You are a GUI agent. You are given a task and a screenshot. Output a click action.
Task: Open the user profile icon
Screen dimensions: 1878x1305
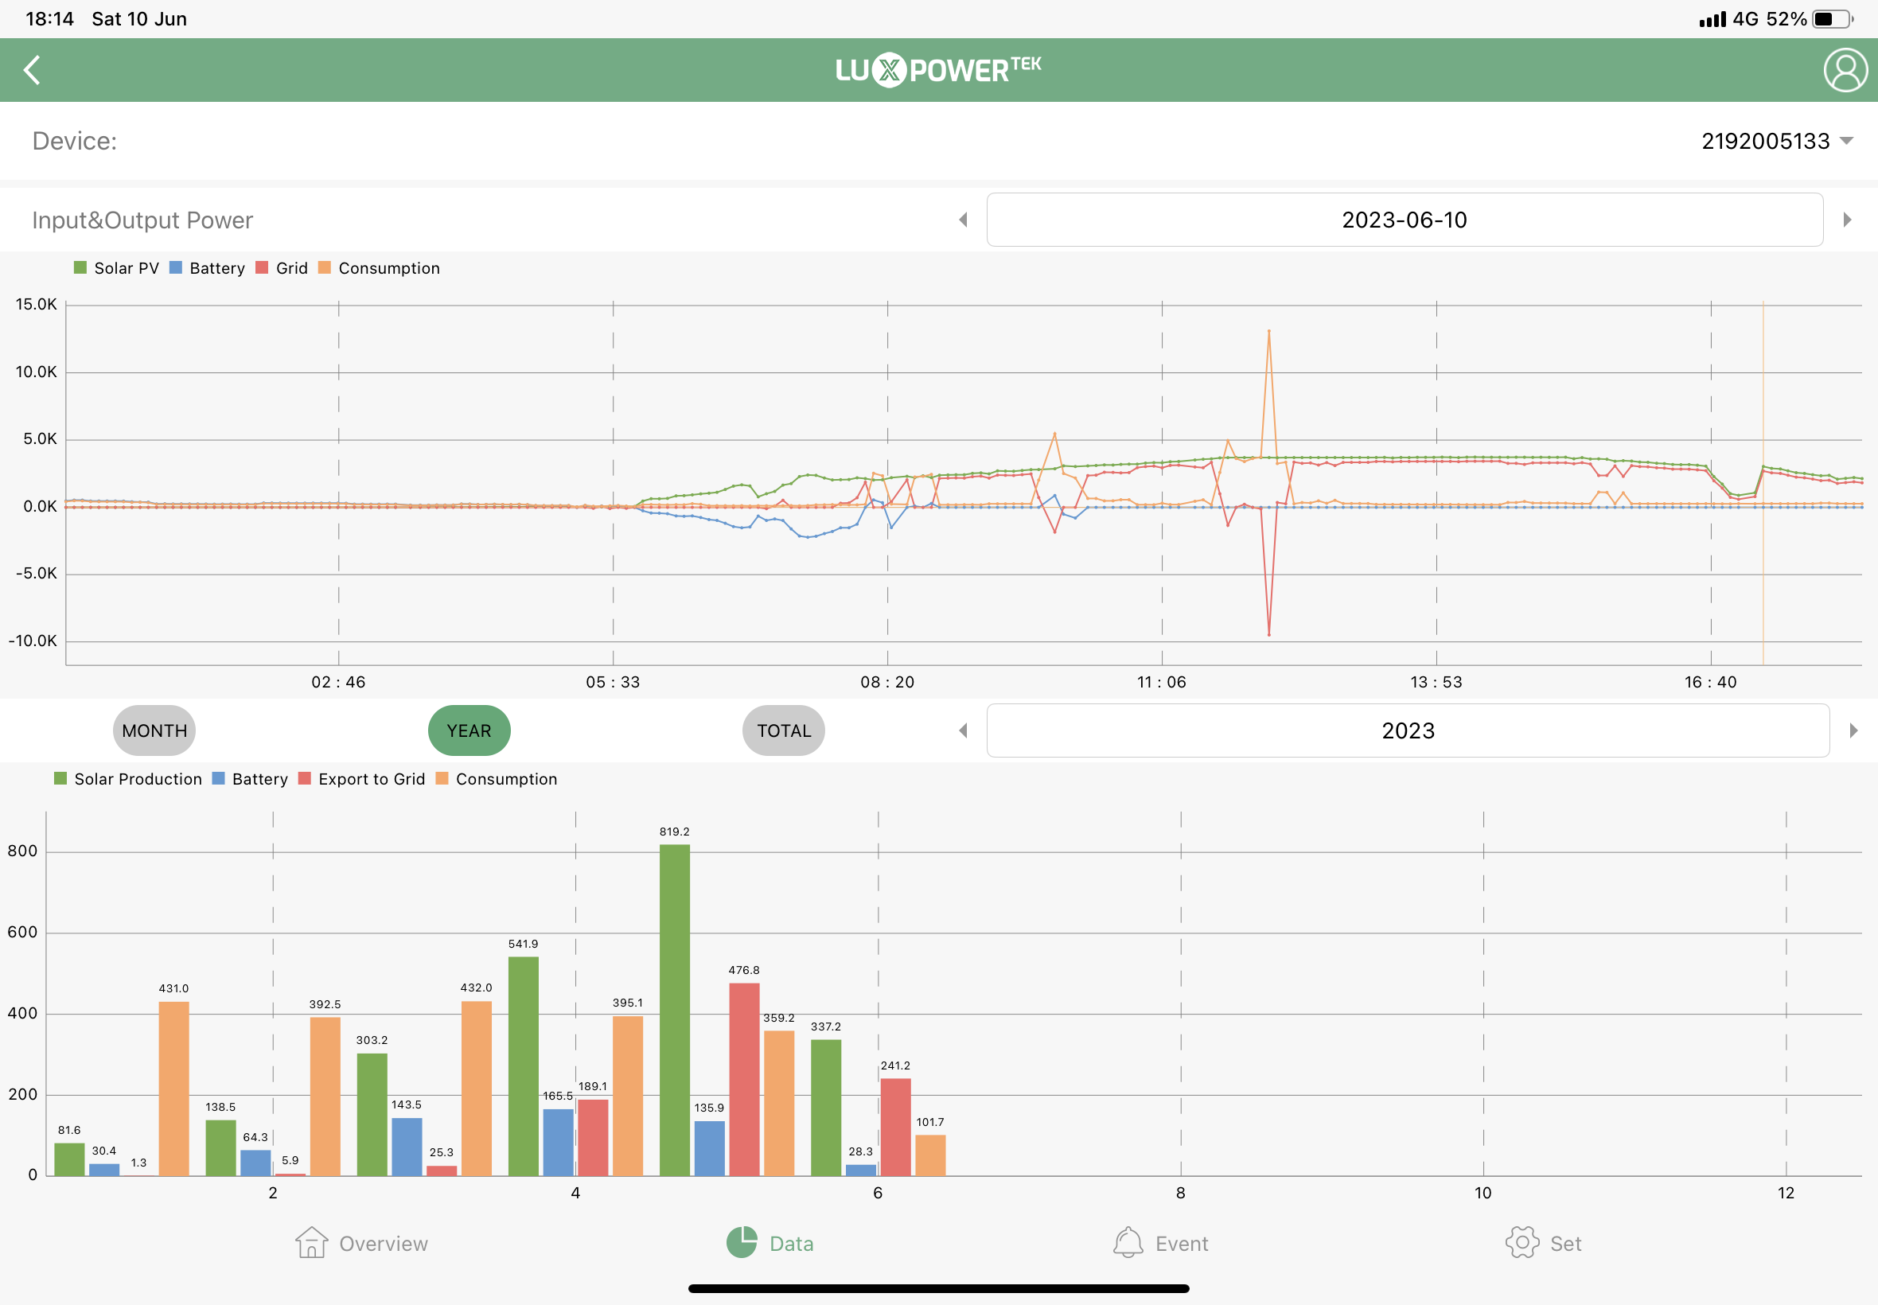pyautogui.click(x=1845, y=70)
